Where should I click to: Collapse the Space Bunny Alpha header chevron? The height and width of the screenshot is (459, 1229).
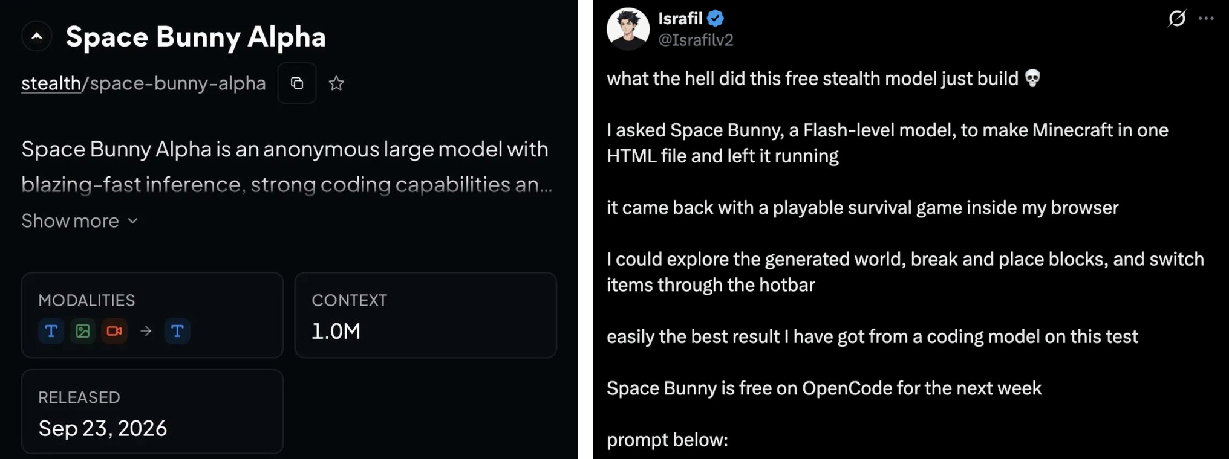point(37,36)
